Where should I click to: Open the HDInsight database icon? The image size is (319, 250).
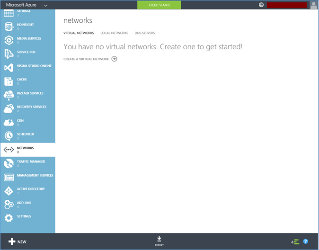(9, 27)
